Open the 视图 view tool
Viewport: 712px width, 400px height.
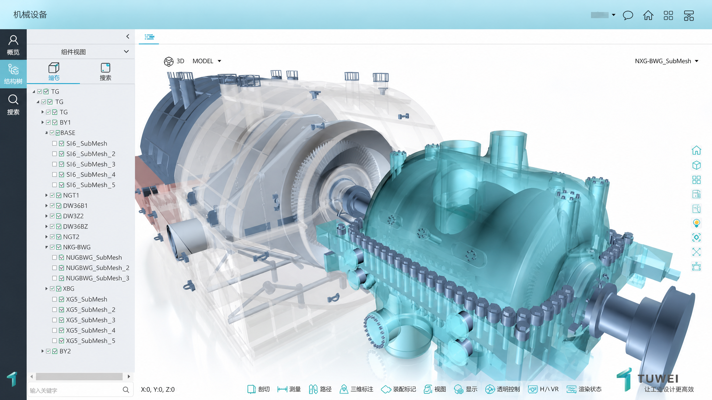click(435, 389)
